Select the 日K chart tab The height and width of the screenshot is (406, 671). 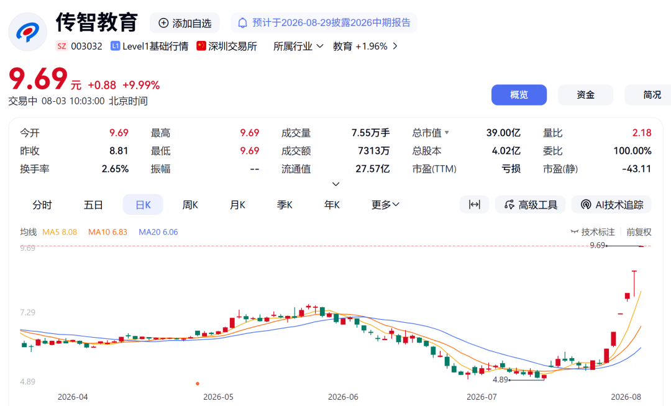coord(143,205)
